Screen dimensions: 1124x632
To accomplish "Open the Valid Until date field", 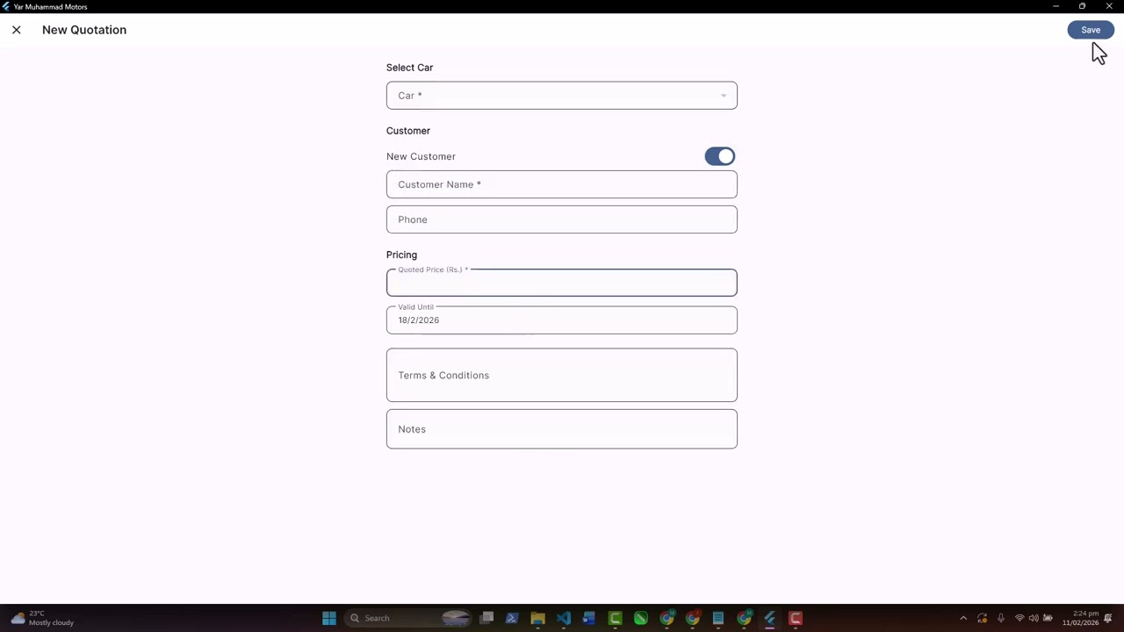I will pyautogui.click(x=562, y=320).
